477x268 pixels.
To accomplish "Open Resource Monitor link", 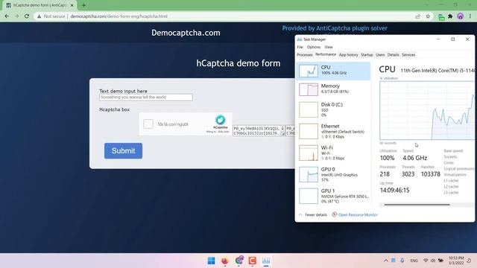I will tap(355, 215).
